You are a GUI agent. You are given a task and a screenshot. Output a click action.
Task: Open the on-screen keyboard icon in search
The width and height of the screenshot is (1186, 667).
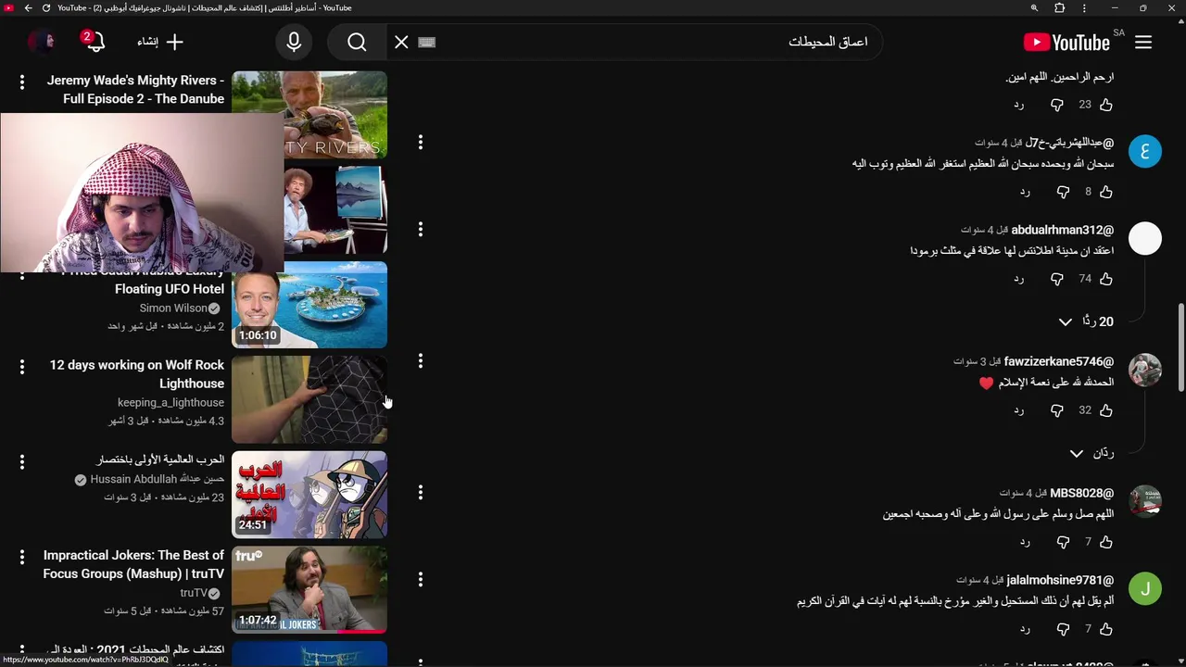point(426,43)
